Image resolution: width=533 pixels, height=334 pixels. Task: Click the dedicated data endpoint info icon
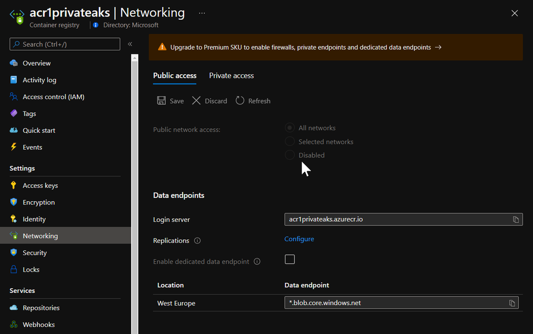pos(257,261)
